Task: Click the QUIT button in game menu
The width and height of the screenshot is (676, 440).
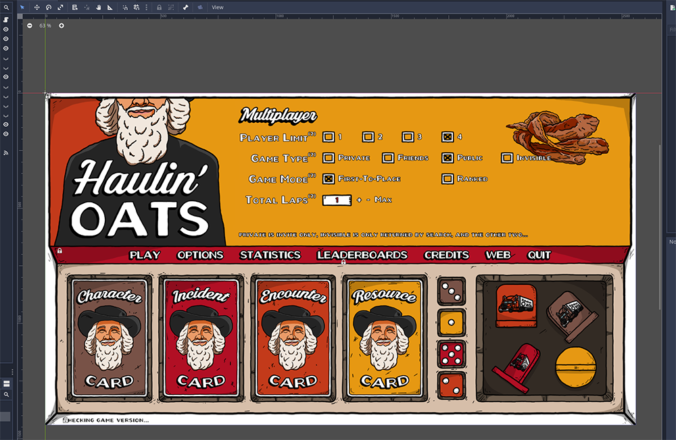Action: (539, 255)
